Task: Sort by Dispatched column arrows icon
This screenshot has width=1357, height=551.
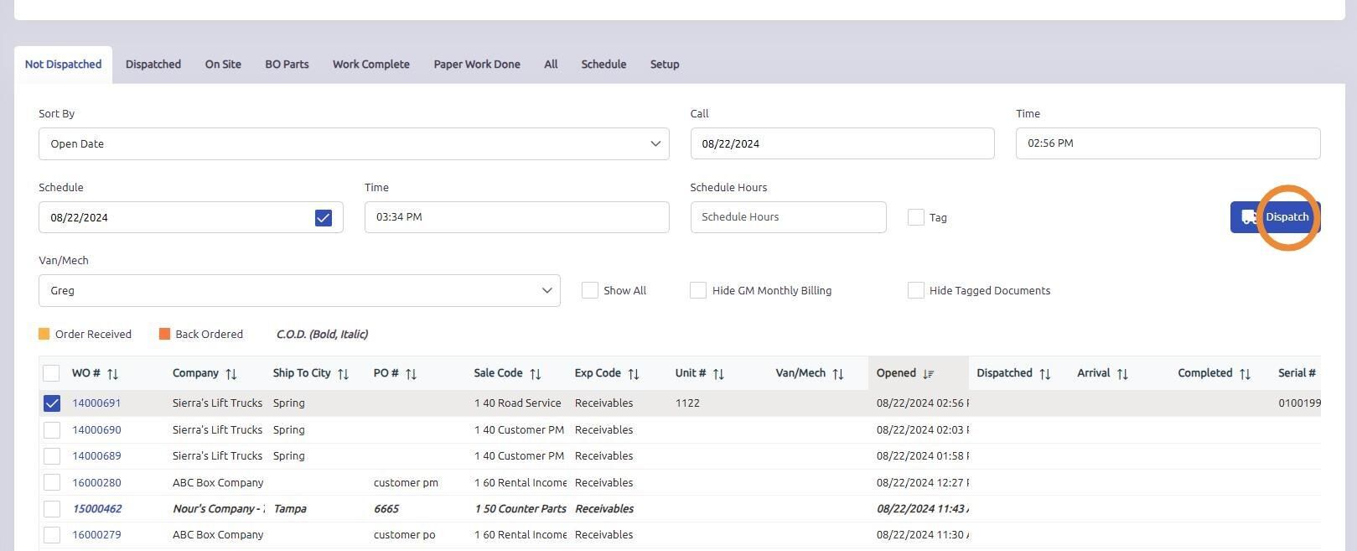Action: [x=1045, y=374]
